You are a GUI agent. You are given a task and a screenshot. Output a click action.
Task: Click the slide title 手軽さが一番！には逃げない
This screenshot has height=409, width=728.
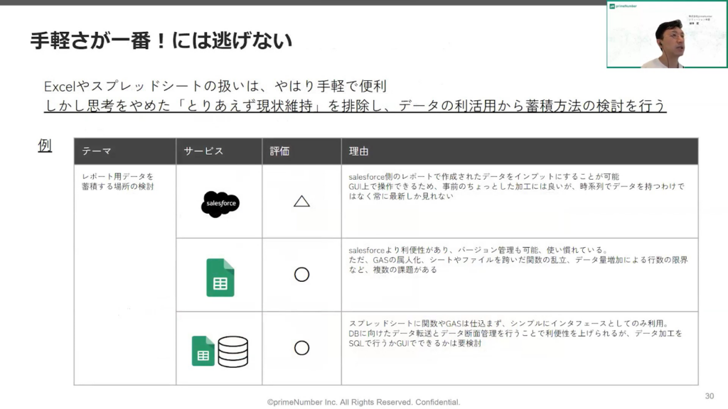(x=161, y=40)
